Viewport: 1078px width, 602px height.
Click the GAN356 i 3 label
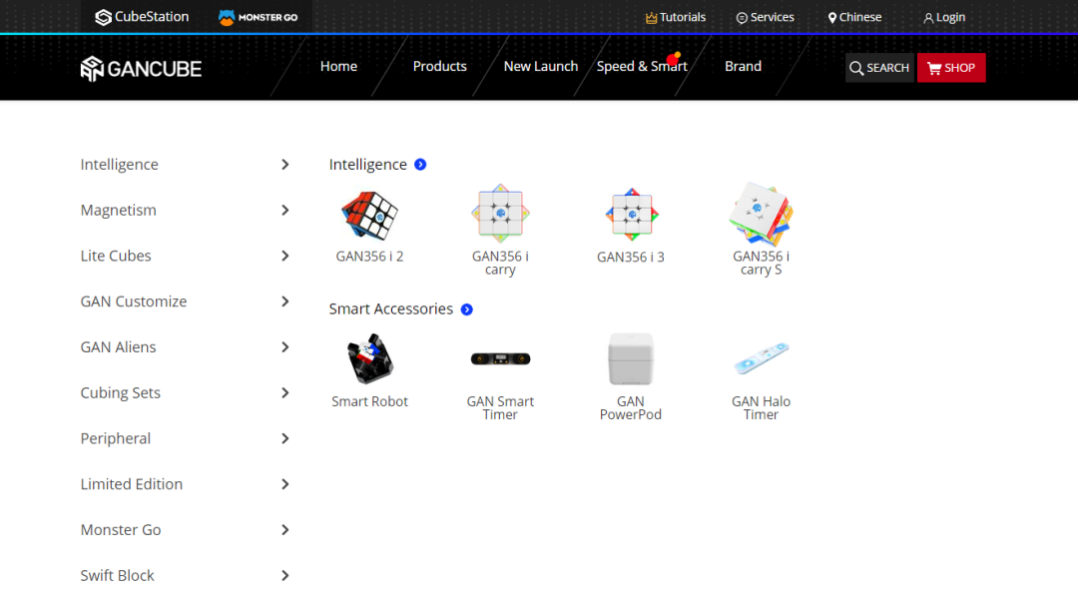(x=631, y=258)
